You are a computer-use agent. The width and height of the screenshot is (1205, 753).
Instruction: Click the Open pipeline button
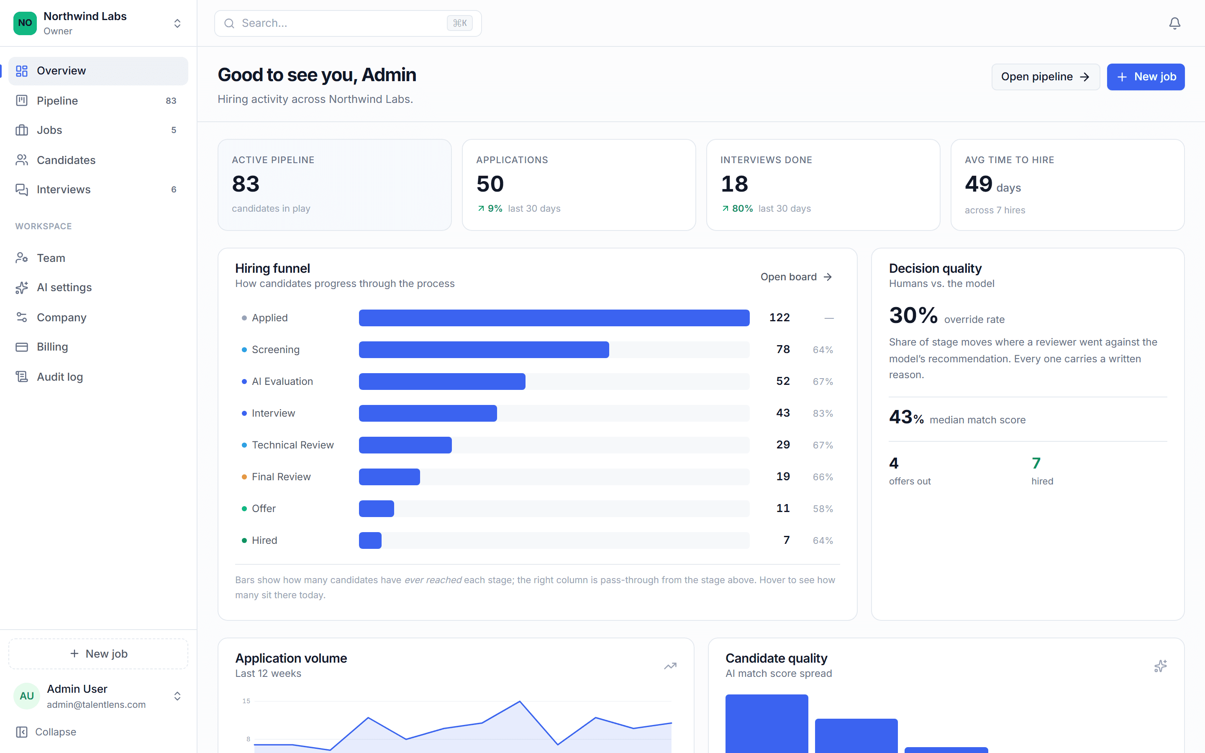tap(1045, 77)
